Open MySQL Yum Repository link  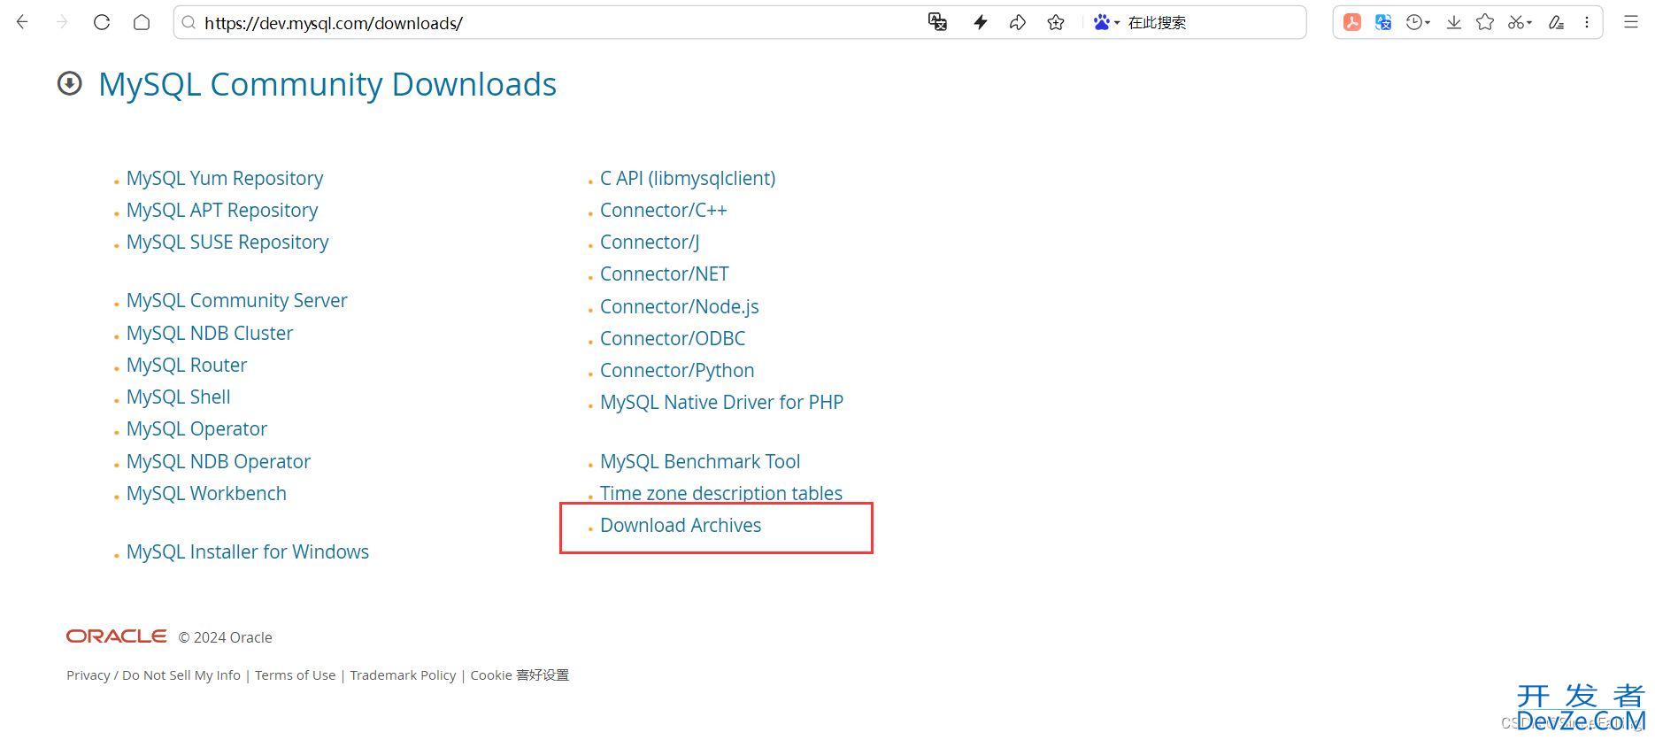pyautogui.click(x=225, y=178)
